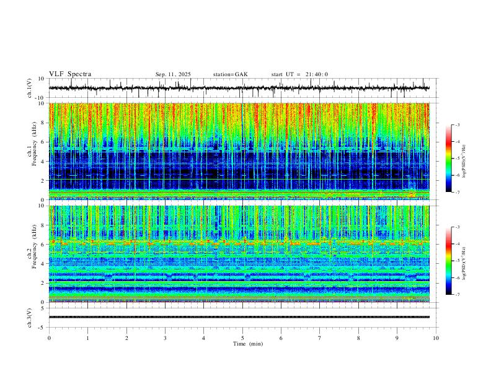
Task: Click the ch.1 waveform trace plot
Action: pyautogui.click(x=239, y=88)
